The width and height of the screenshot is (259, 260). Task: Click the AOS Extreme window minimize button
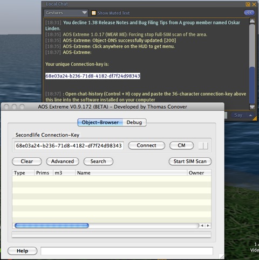(x=15, y=107)
